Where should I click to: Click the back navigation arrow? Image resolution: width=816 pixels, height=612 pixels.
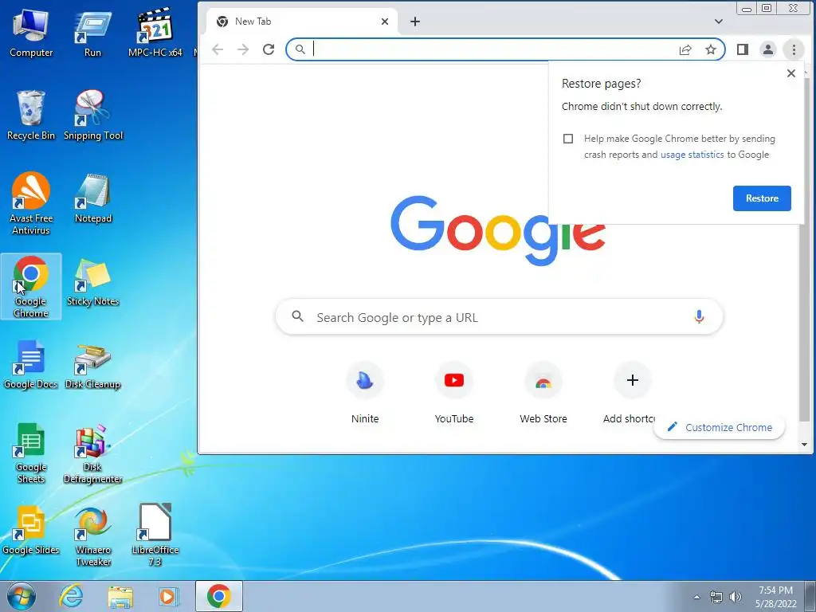(218, 49)
